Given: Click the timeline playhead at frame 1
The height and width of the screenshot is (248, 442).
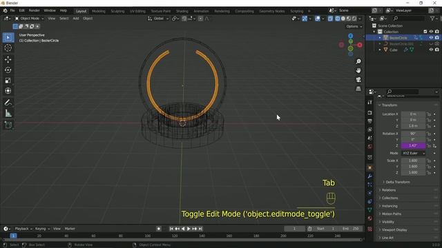Looking at the screenshot, I should coord(13,236).
